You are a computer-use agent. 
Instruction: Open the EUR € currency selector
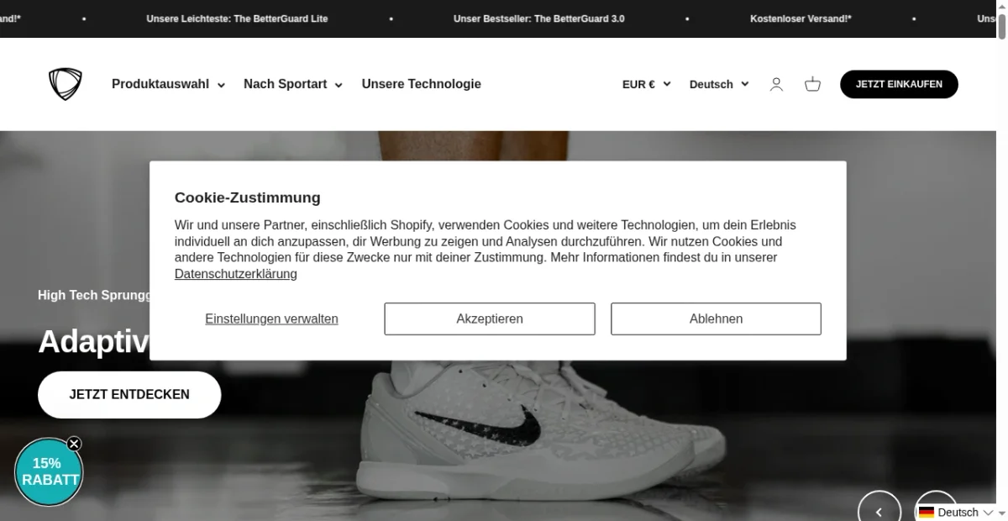pos(647,84)
